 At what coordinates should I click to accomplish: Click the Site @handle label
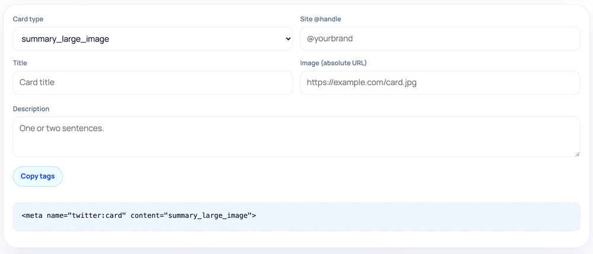coord(321,20)
